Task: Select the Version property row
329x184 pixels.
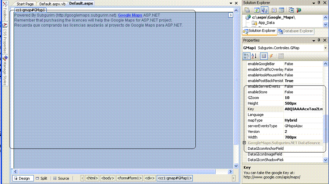Action: pos(285,132)
